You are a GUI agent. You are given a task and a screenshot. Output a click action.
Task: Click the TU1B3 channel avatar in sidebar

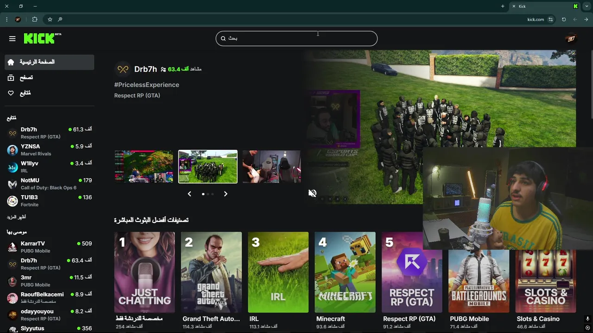13,201
